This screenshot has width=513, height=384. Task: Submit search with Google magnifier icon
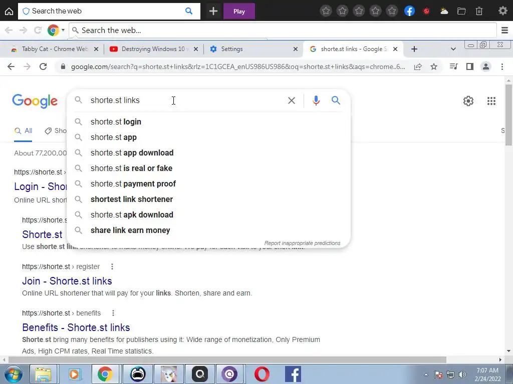click(x=336, y=100)
